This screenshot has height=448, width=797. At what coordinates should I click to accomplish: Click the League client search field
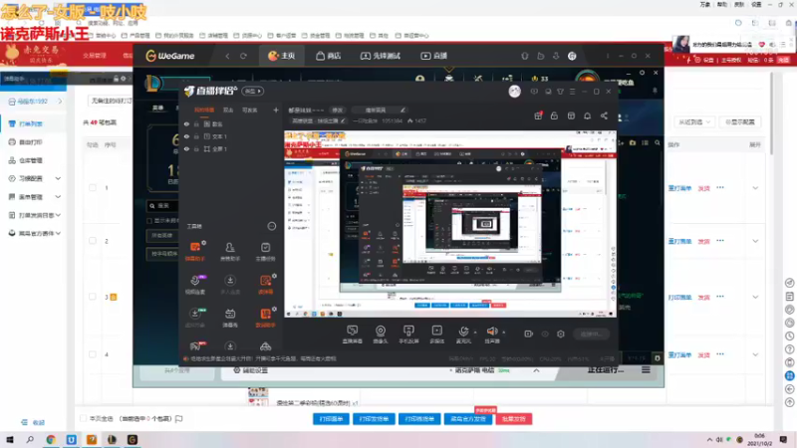pos(163,206)
